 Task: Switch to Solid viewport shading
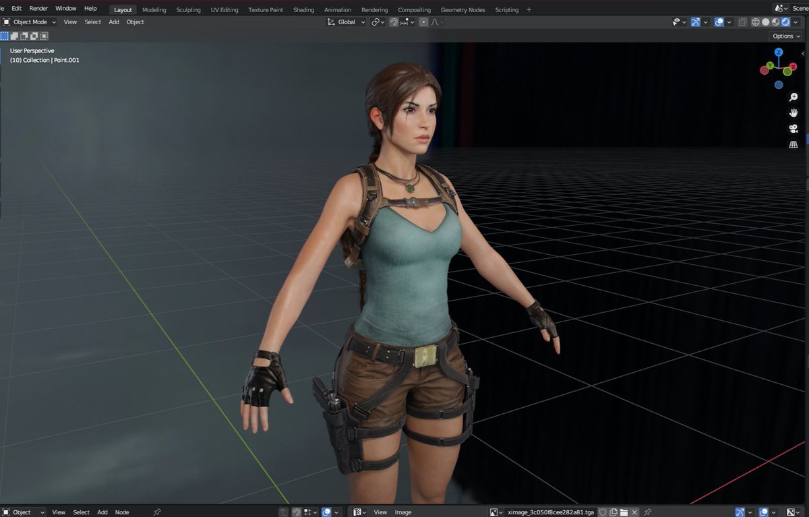[765, 22]
